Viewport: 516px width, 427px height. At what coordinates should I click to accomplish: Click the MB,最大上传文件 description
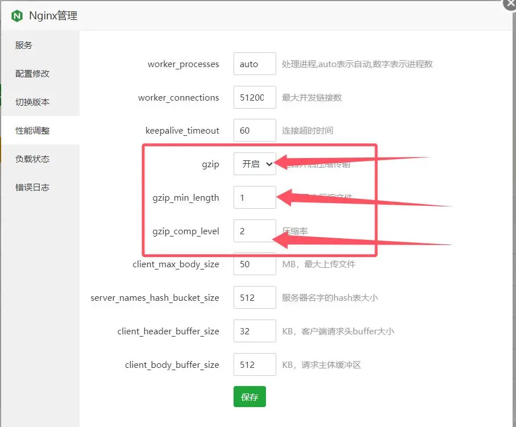(x=319, y=264)
